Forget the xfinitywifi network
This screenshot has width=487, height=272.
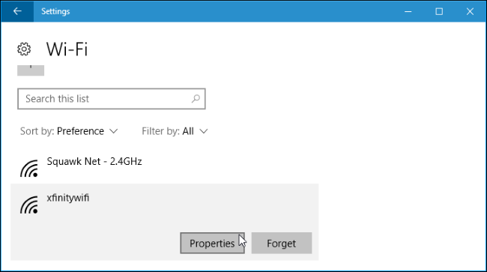282,243
